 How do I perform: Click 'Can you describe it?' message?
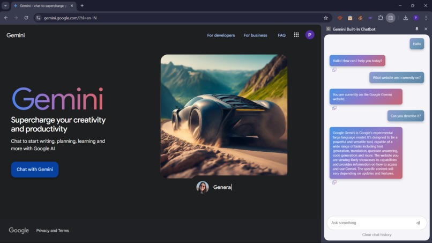pos(406,116)
